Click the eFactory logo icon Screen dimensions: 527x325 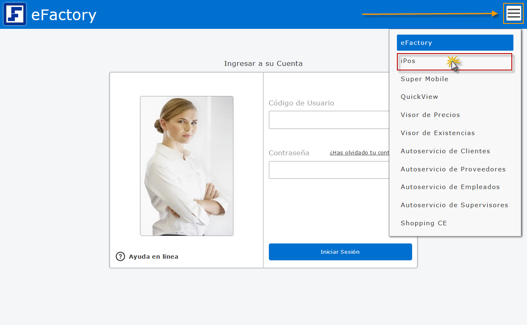[x=15, y=14]
